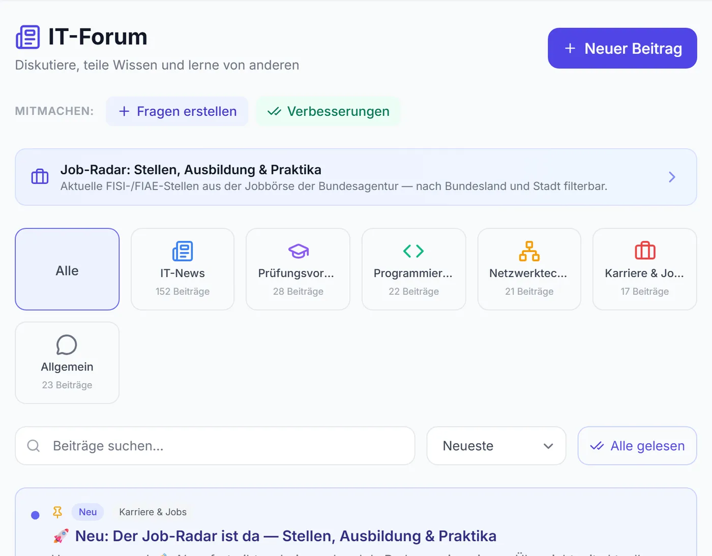Open the Neueste sort dropdown
The width and height of the screenshot is (712, 556).
tap(496, 446)
